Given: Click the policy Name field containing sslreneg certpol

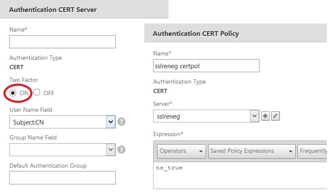Looking at the screenshot, I should (x=206, y=66).
